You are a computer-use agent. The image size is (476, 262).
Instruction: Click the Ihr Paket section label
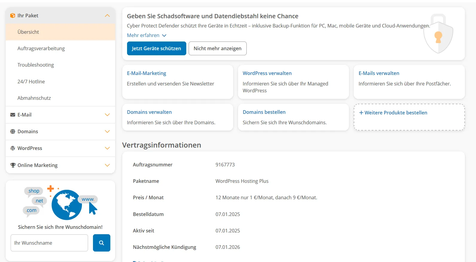point(28,16)
